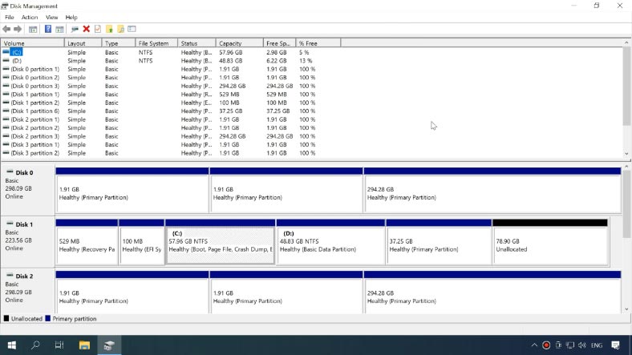632x355 pixels.
Task: Open Help with the blue question-mark icon
Action: pyautogui.click(x=48, y=29)
